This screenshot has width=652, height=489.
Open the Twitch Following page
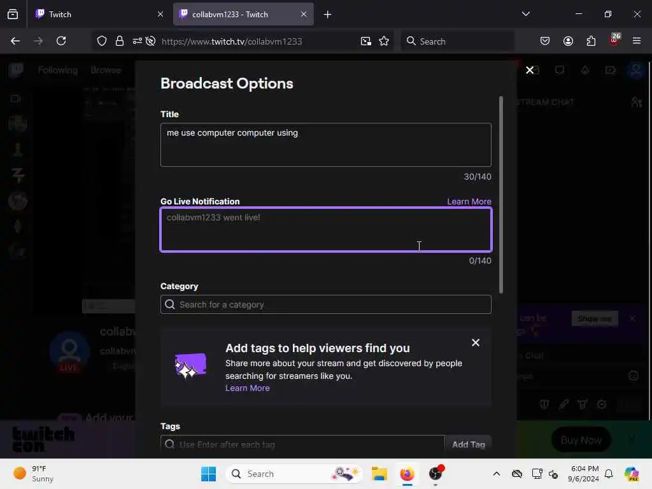(58, 70)
